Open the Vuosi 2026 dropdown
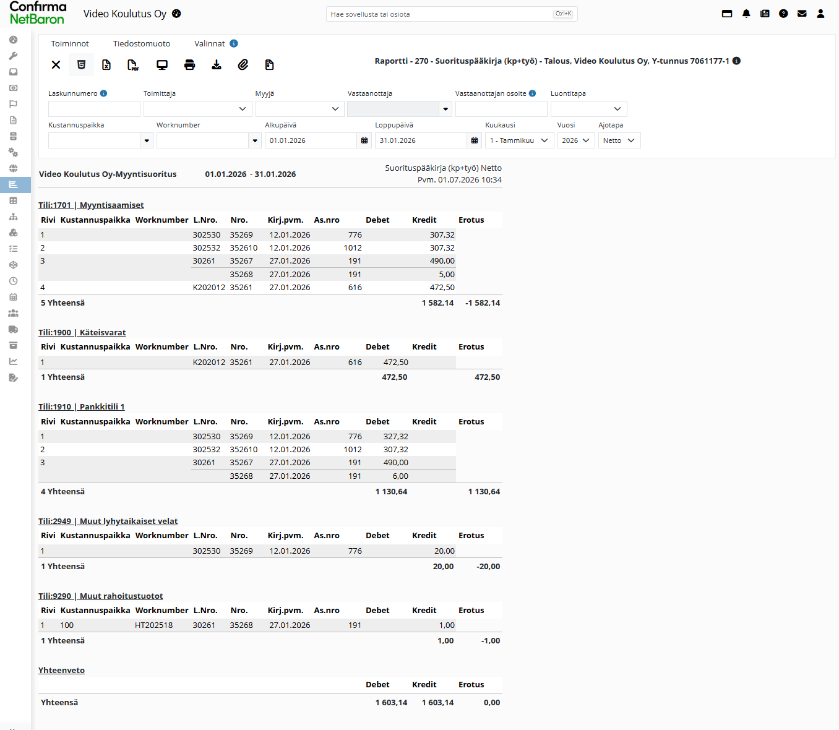 click(576, 140)
